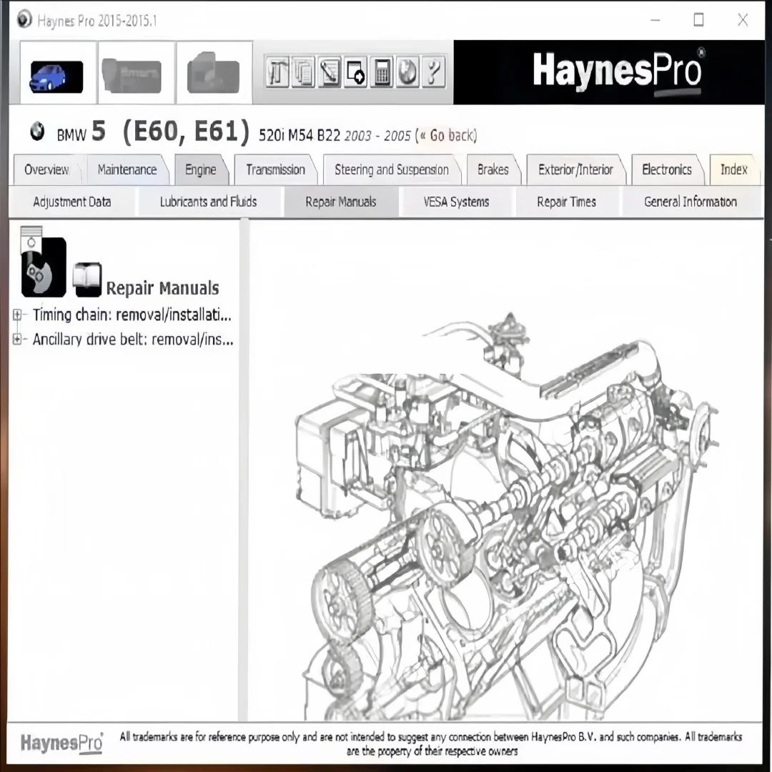772x772 pixels.
Task: Expand the Ancillary drive belt node
Action: pos(16,340)
